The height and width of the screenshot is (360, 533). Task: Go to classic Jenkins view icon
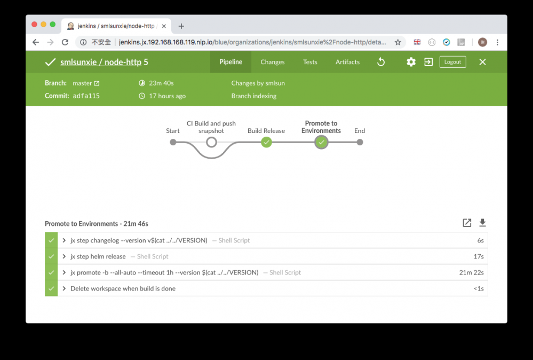[x=428, y=62]
